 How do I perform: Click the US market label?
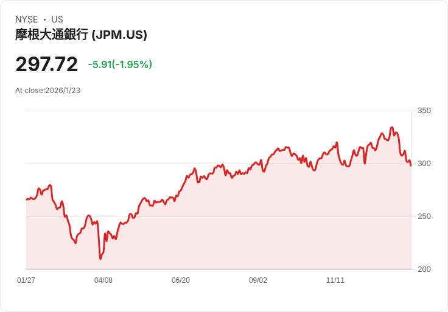(x=57, y=19)
